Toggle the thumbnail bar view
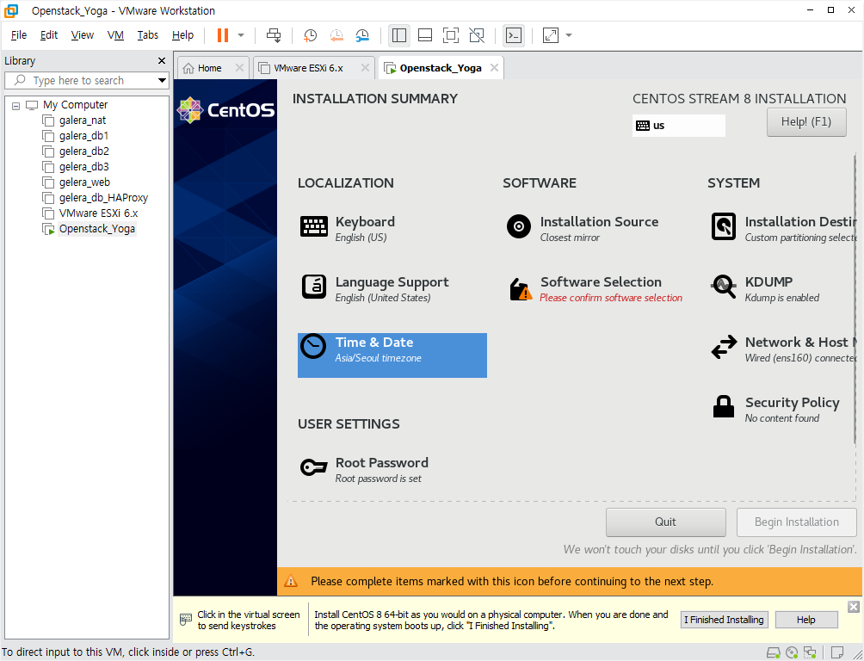 (x=425, y=35)
